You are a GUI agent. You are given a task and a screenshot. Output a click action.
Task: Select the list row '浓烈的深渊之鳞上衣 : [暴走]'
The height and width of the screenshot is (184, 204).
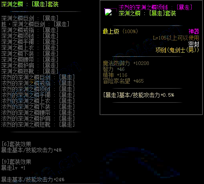(x=38, y=101)
